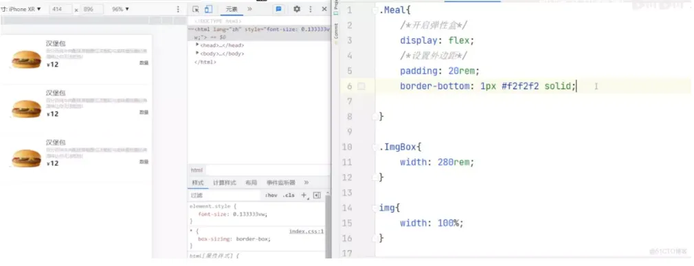Image resolution: width=694 pixels, height=266 pixels.
Task: Switch to the 事件监听器 tab
Action: click(x=280, y=182)
